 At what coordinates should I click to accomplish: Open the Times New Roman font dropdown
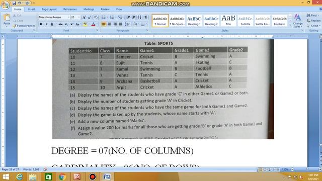pos(68,18)
